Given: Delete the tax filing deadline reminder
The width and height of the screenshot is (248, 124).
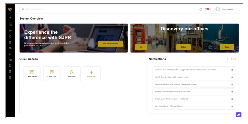Looking at the screenshot, I should click(x=232, y=70).
